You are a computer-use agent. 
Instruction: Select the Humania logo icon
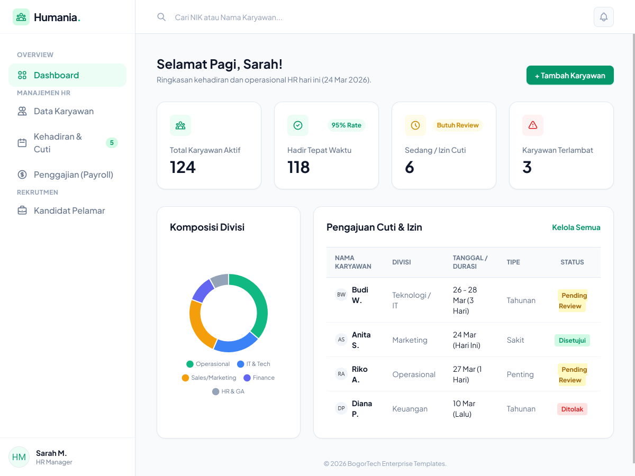pyautogui.click(x=21, y=16)
